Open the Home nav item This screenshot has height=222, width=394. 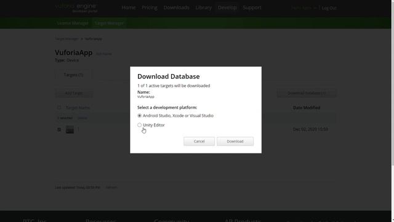129,7
